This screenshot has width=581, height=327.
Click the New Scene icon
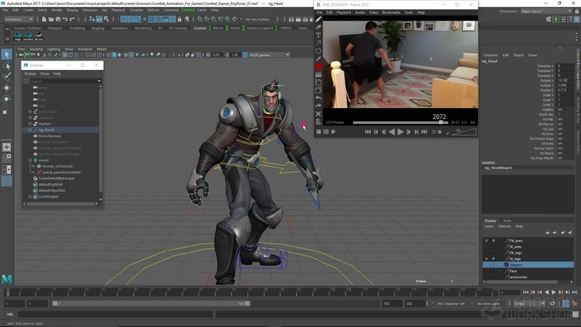[x=44, y=19]
